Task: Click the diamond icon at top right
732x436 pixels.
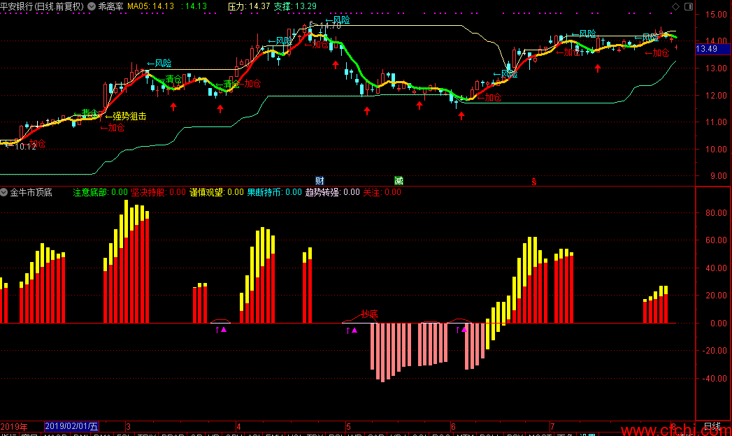Action: click(675, 6)
